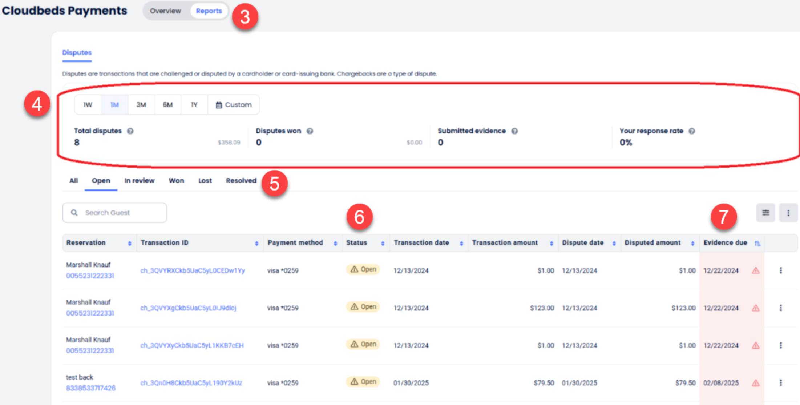The height and width of the screenshot is (405, 800).
Task: Select the Disputes tab
Action: [x=77, y=53]
